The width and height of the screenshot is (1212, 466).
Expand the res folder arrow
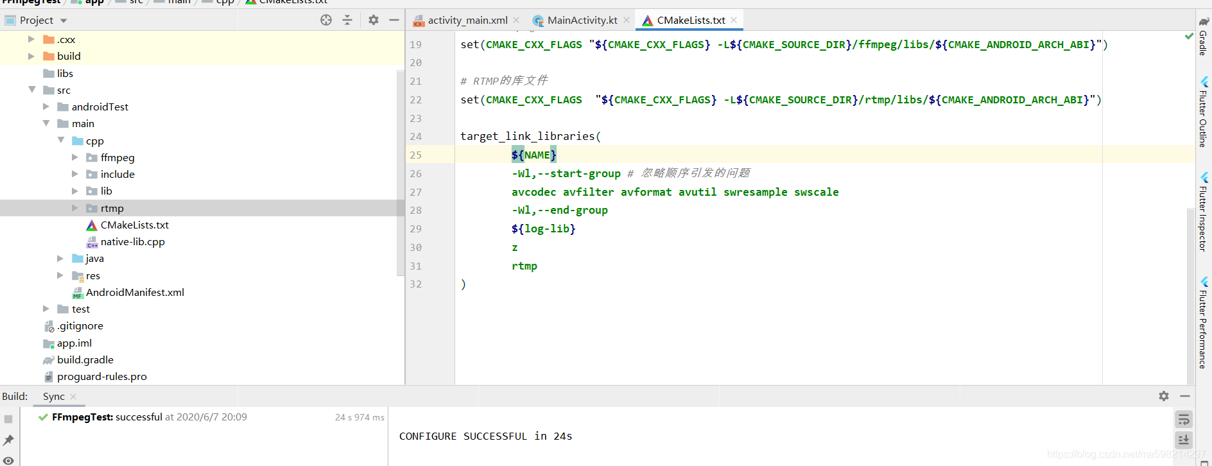coord(60,275)
